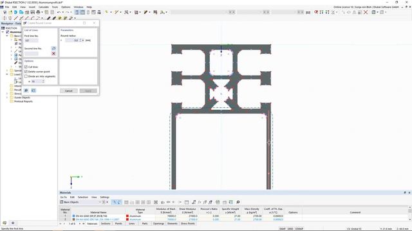Open the Calculate menu

coord(43,7)
